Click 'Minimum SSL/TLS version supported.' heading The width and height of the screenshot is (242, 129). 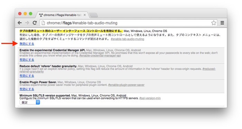coord(45,96)
